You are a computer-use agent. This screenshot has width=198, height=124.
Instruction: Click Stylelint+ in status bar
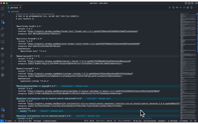click(x=162, y=121)
